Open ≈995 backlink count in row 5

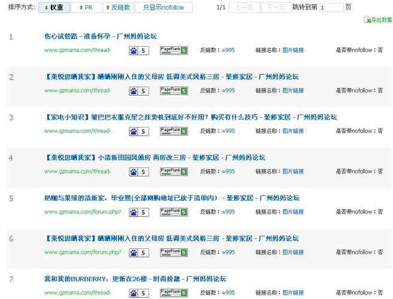[228, 212]
